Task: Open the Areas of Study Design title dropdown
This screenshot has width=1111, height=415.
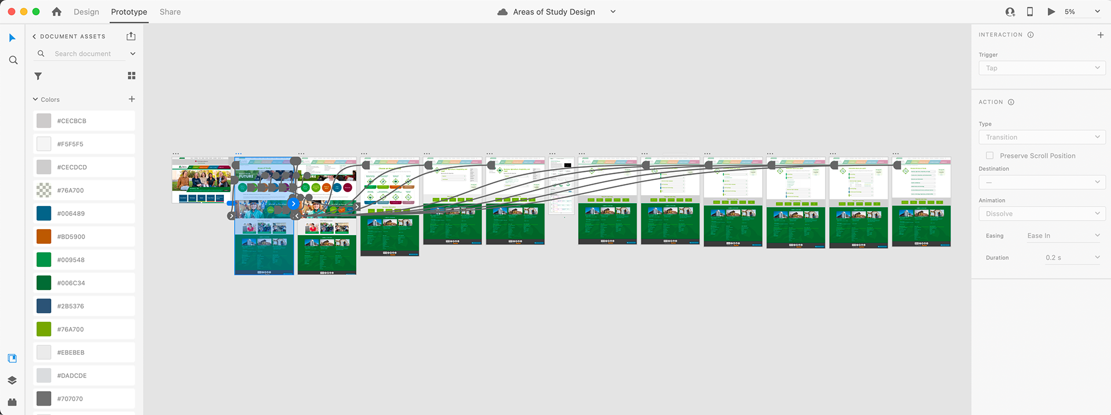Action: [x=613, y=12]
